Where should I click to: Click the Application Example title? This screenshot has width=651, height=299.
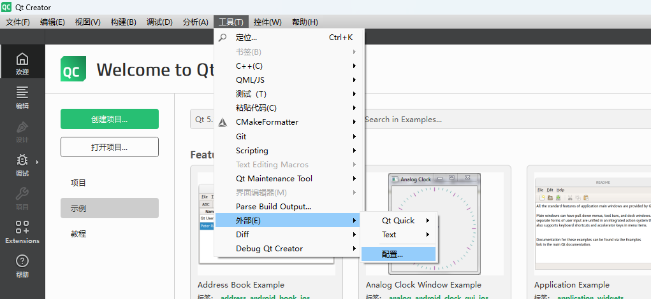[x=572, y=285]
